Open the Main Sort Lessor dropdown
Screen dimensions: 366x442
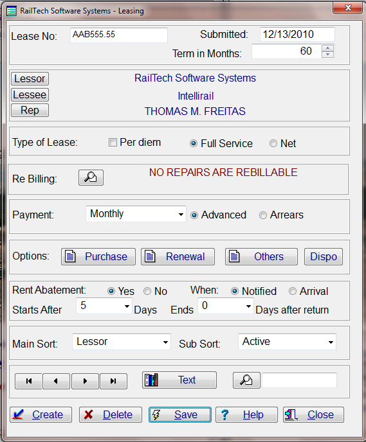pyautogui.click(x=166, y=342)
